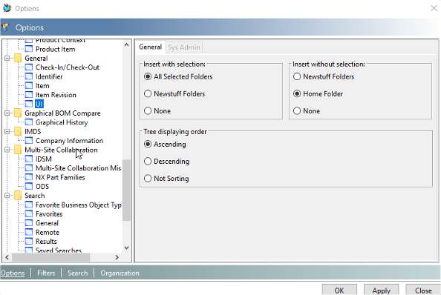Collapse the General tree node

click(x=7, y=58)
